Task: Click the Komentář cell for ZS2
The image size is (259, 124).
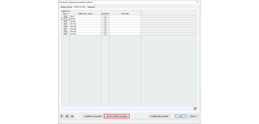Action: (x=125, y=16)
